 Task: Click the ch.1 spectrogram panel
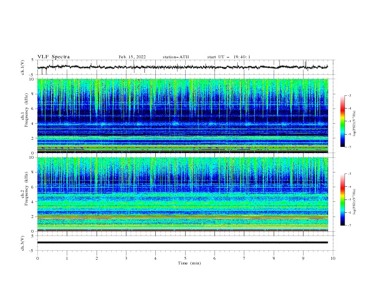tap(183, 116)
